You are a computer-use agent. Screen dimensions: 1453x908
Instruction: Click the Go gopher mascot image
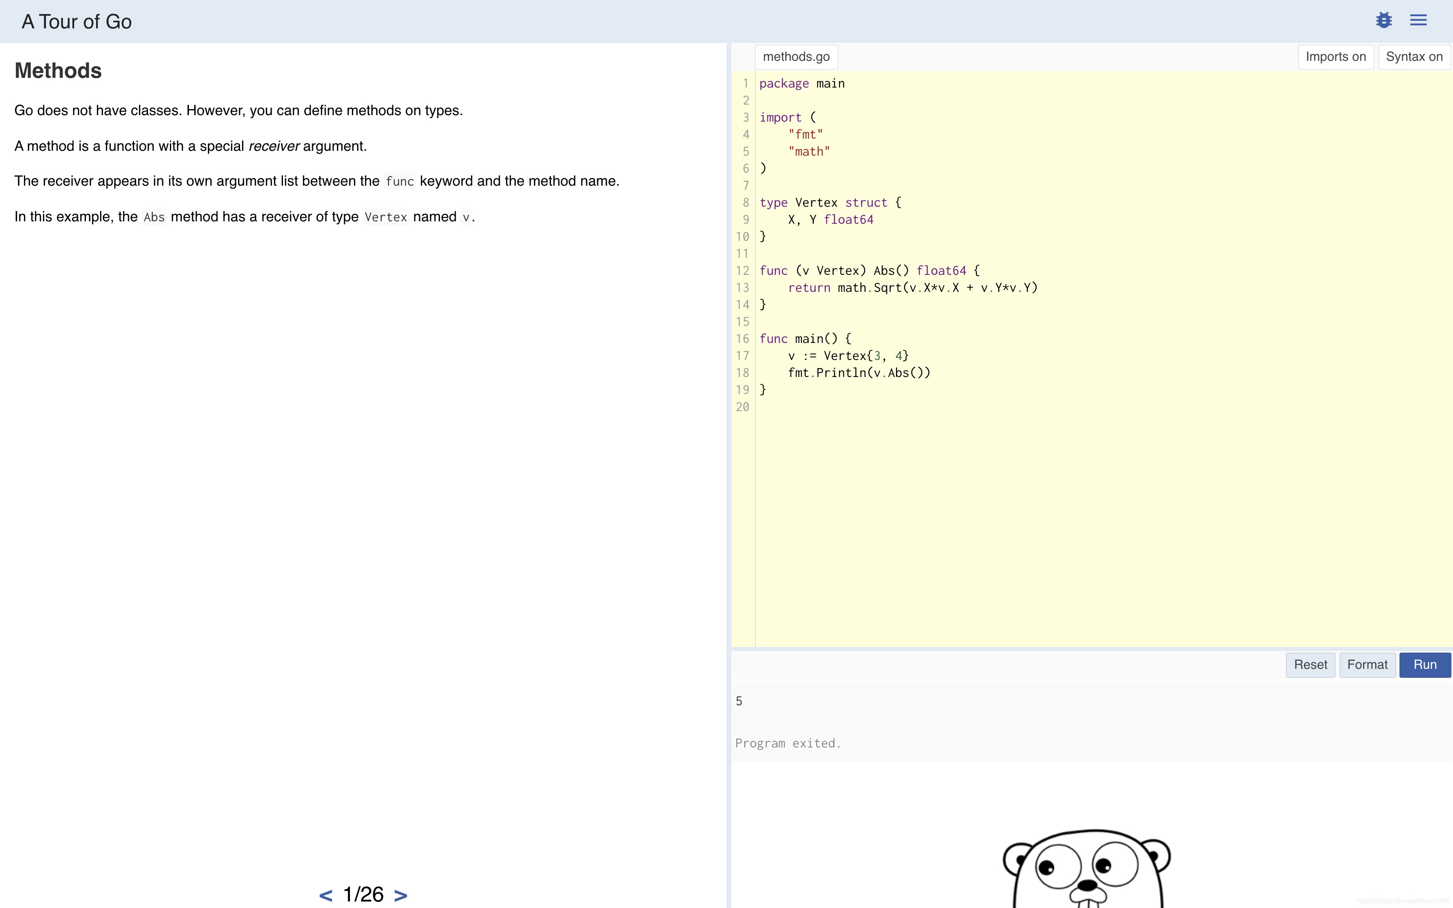point(1087,868)
